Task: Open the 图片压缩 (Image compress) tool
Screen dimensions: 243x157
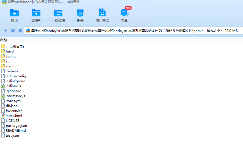Action: coord(102,13)
